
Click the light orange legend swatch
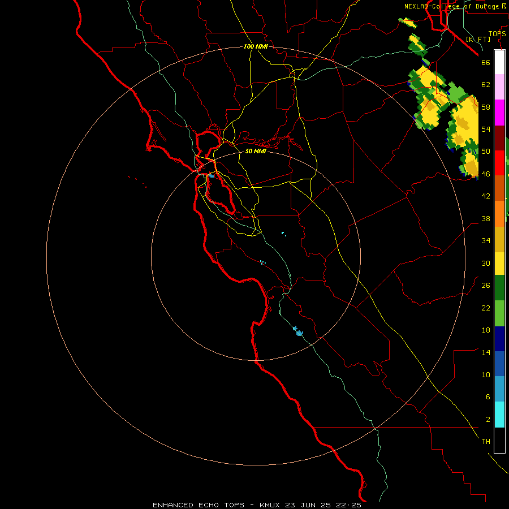(499, 214)
